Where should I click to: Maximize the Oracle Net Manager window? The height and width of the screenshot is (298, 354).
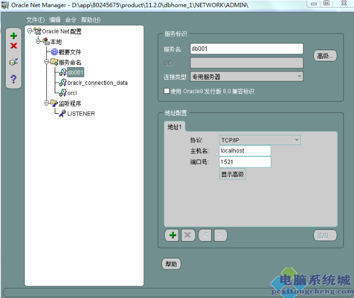[326, 3]
